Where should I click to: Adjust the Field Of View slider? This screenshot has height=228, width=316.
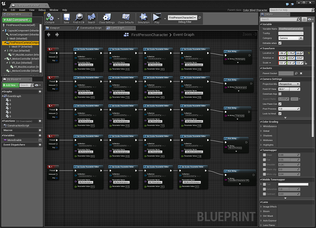click(289, 89)
